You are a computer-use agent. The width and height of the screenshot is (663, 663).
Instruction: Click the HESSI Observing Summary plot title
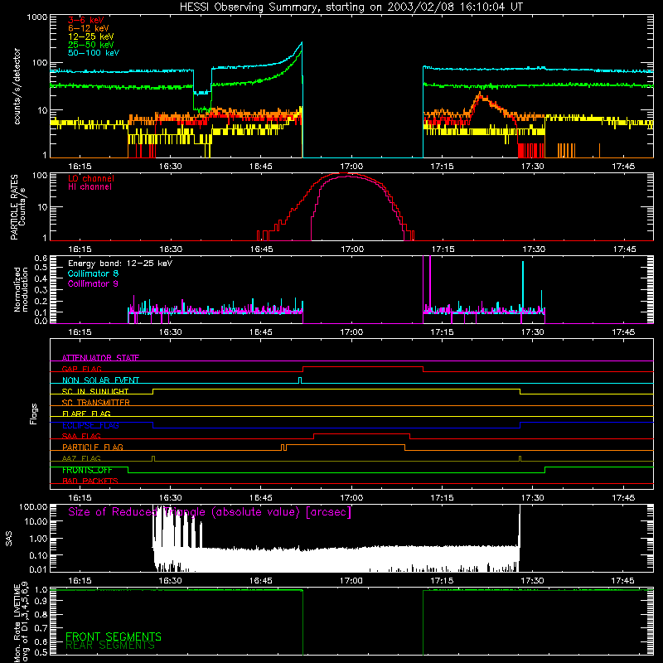coord(351,7)
